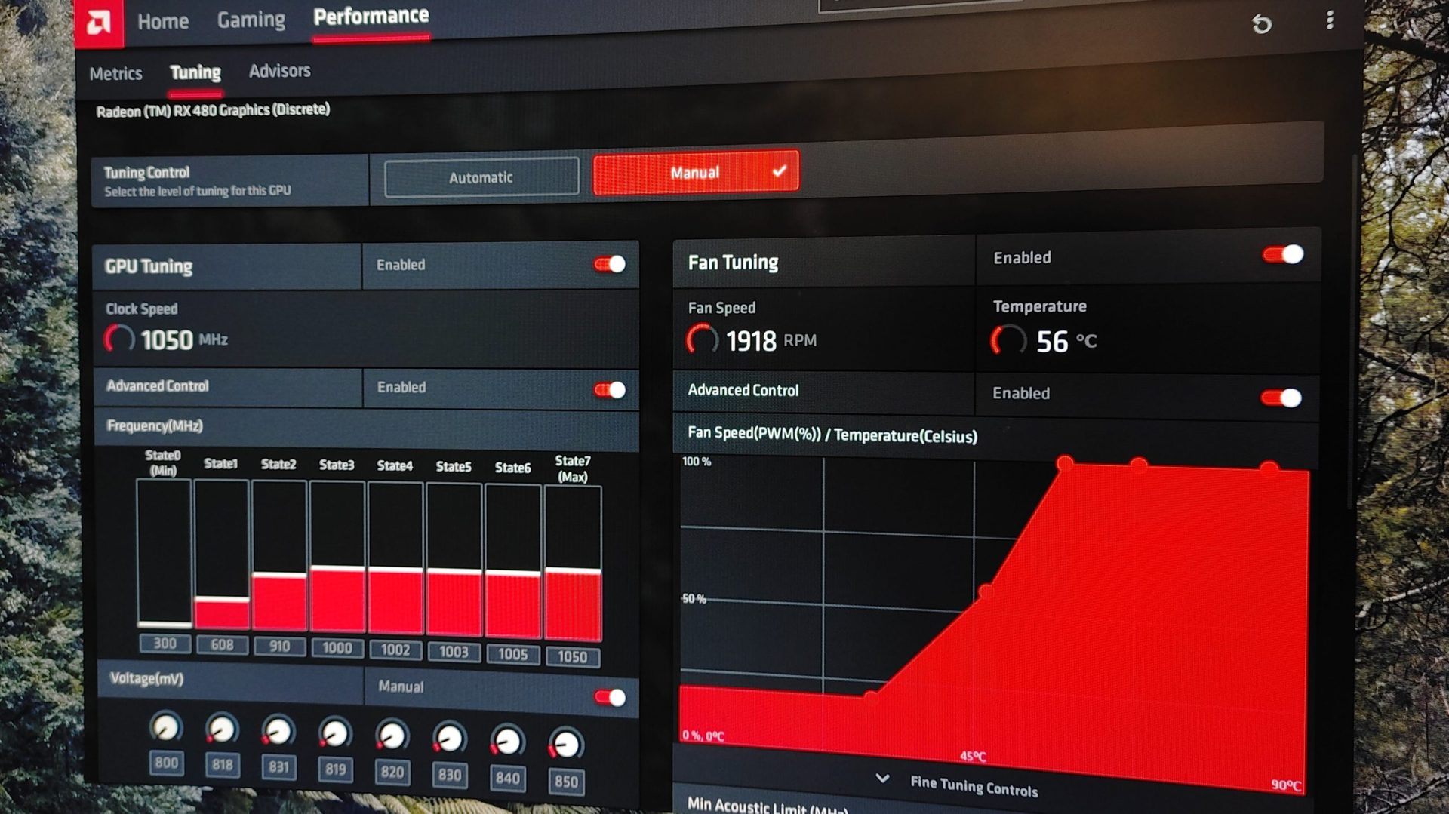Open the Advisors subtab

click(x=279, y=70)
